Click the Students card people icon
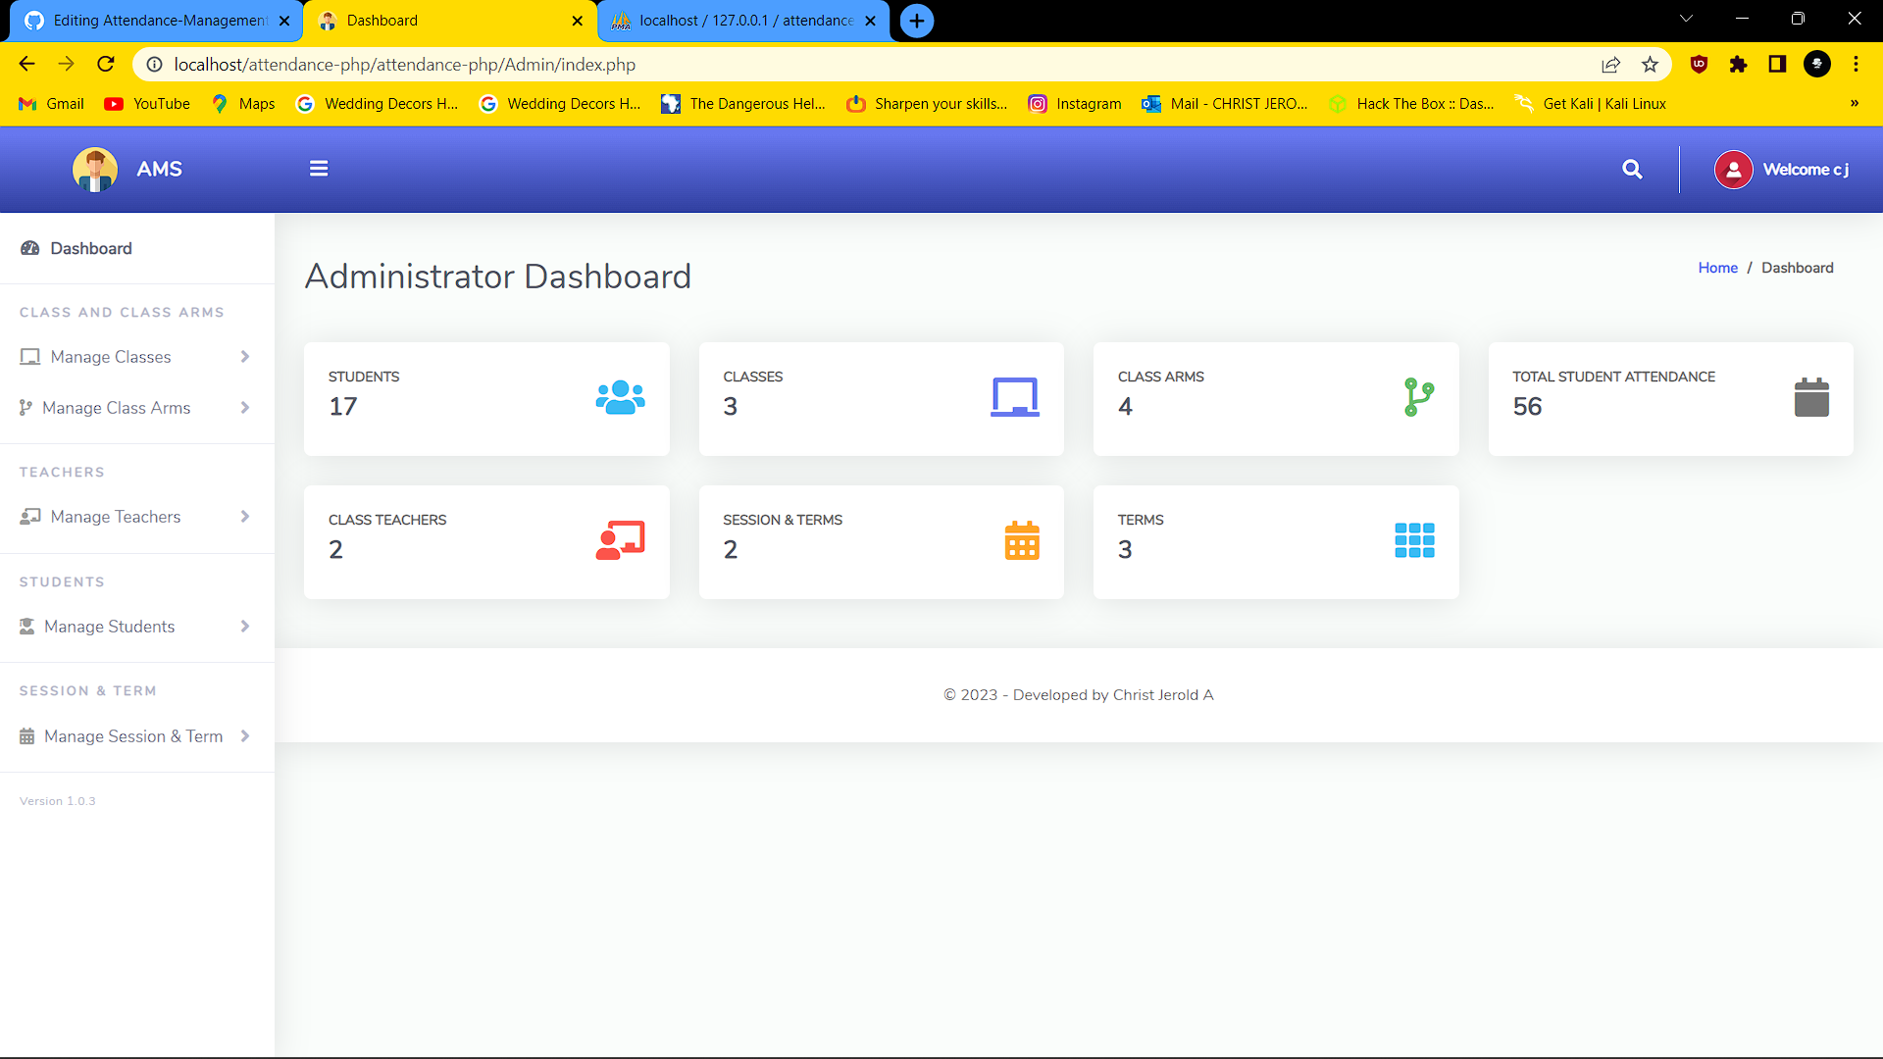 point(619,397)
